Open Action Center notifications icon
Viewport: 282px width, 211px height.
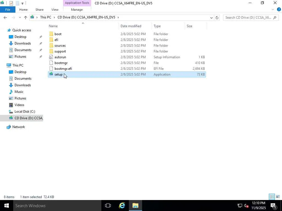273,206
